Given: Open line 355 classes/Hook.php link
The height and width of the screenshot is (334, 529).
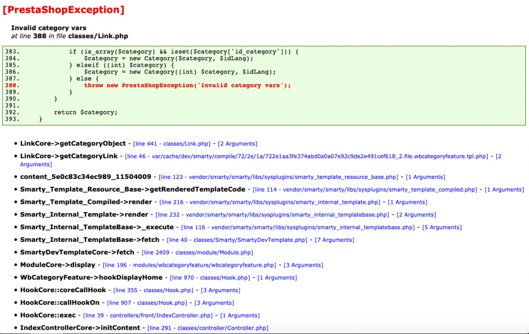Looking at the screenshot, I should 153,291.
